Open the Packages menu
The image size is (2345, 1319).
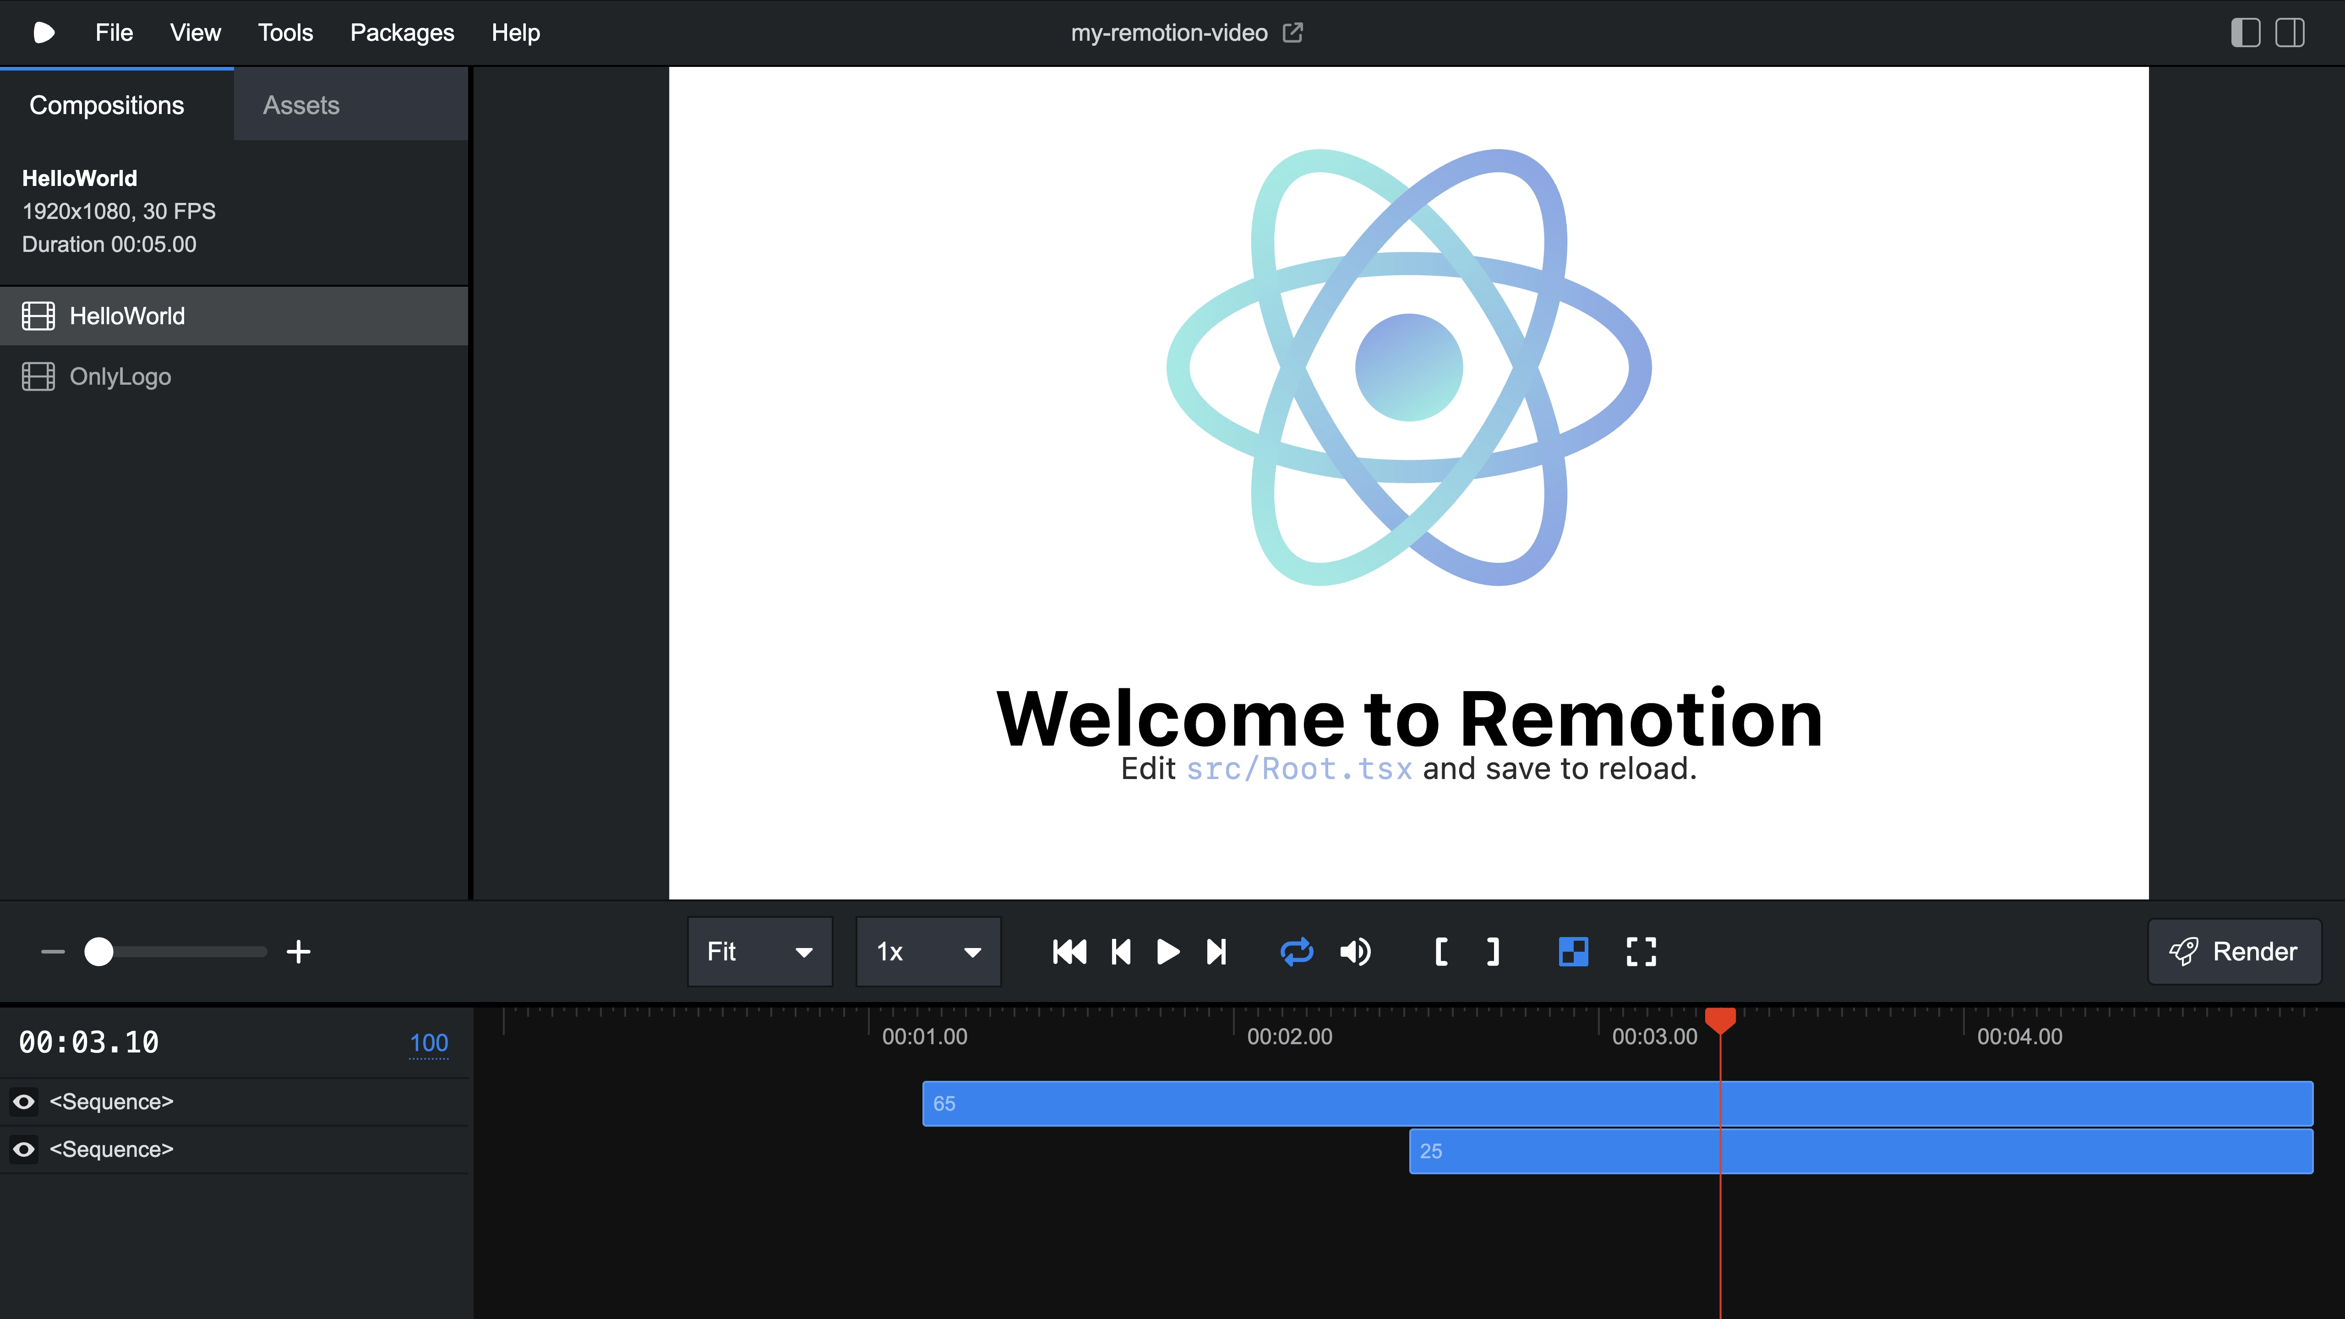(403, 33)
